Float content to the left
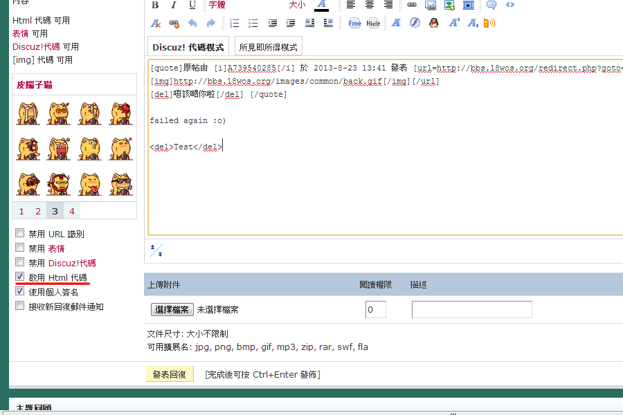The image size is (623, 415). [x=309, y=23]
